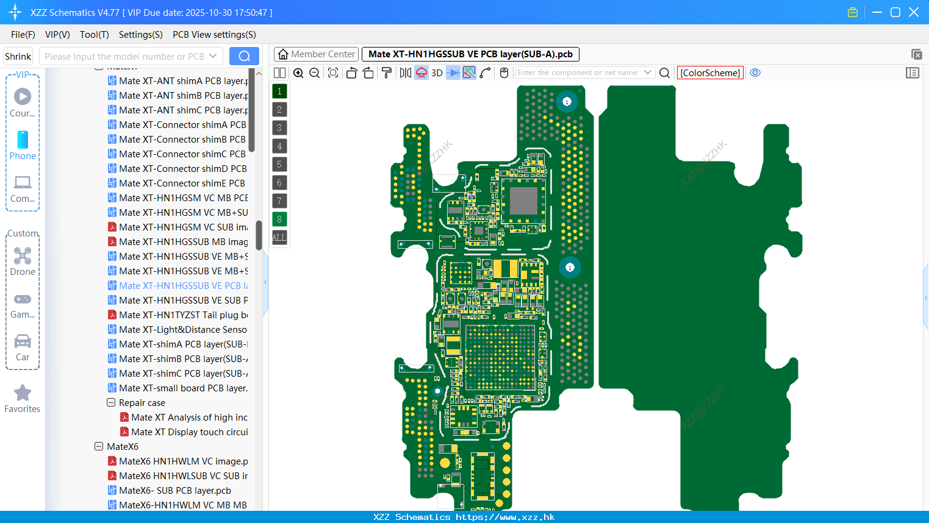Show ALL PCB layers
This screenshot has width=929, height=523.
[279, 237]
